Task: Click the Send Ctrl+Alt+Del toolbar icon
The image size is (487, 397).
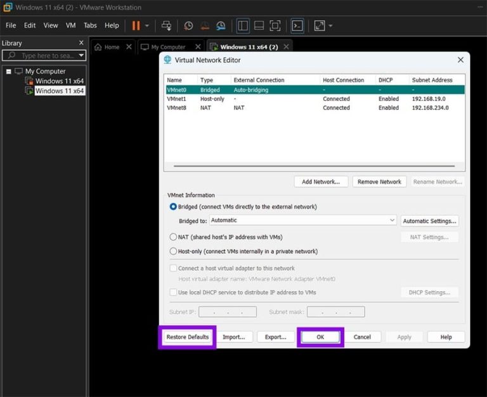Action: point(167,26)
